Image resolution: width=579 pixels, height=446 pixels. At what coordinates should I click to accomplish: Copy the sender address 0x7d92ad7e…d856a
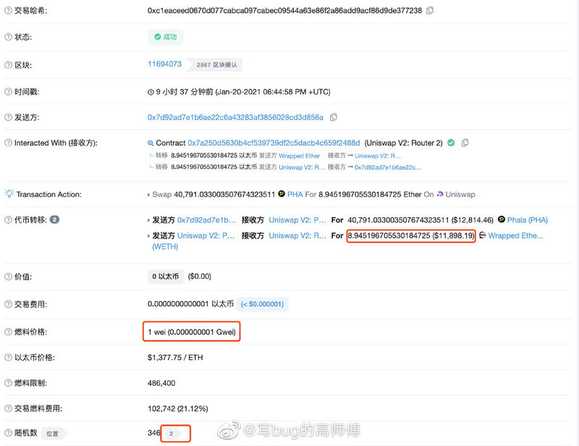334,117
